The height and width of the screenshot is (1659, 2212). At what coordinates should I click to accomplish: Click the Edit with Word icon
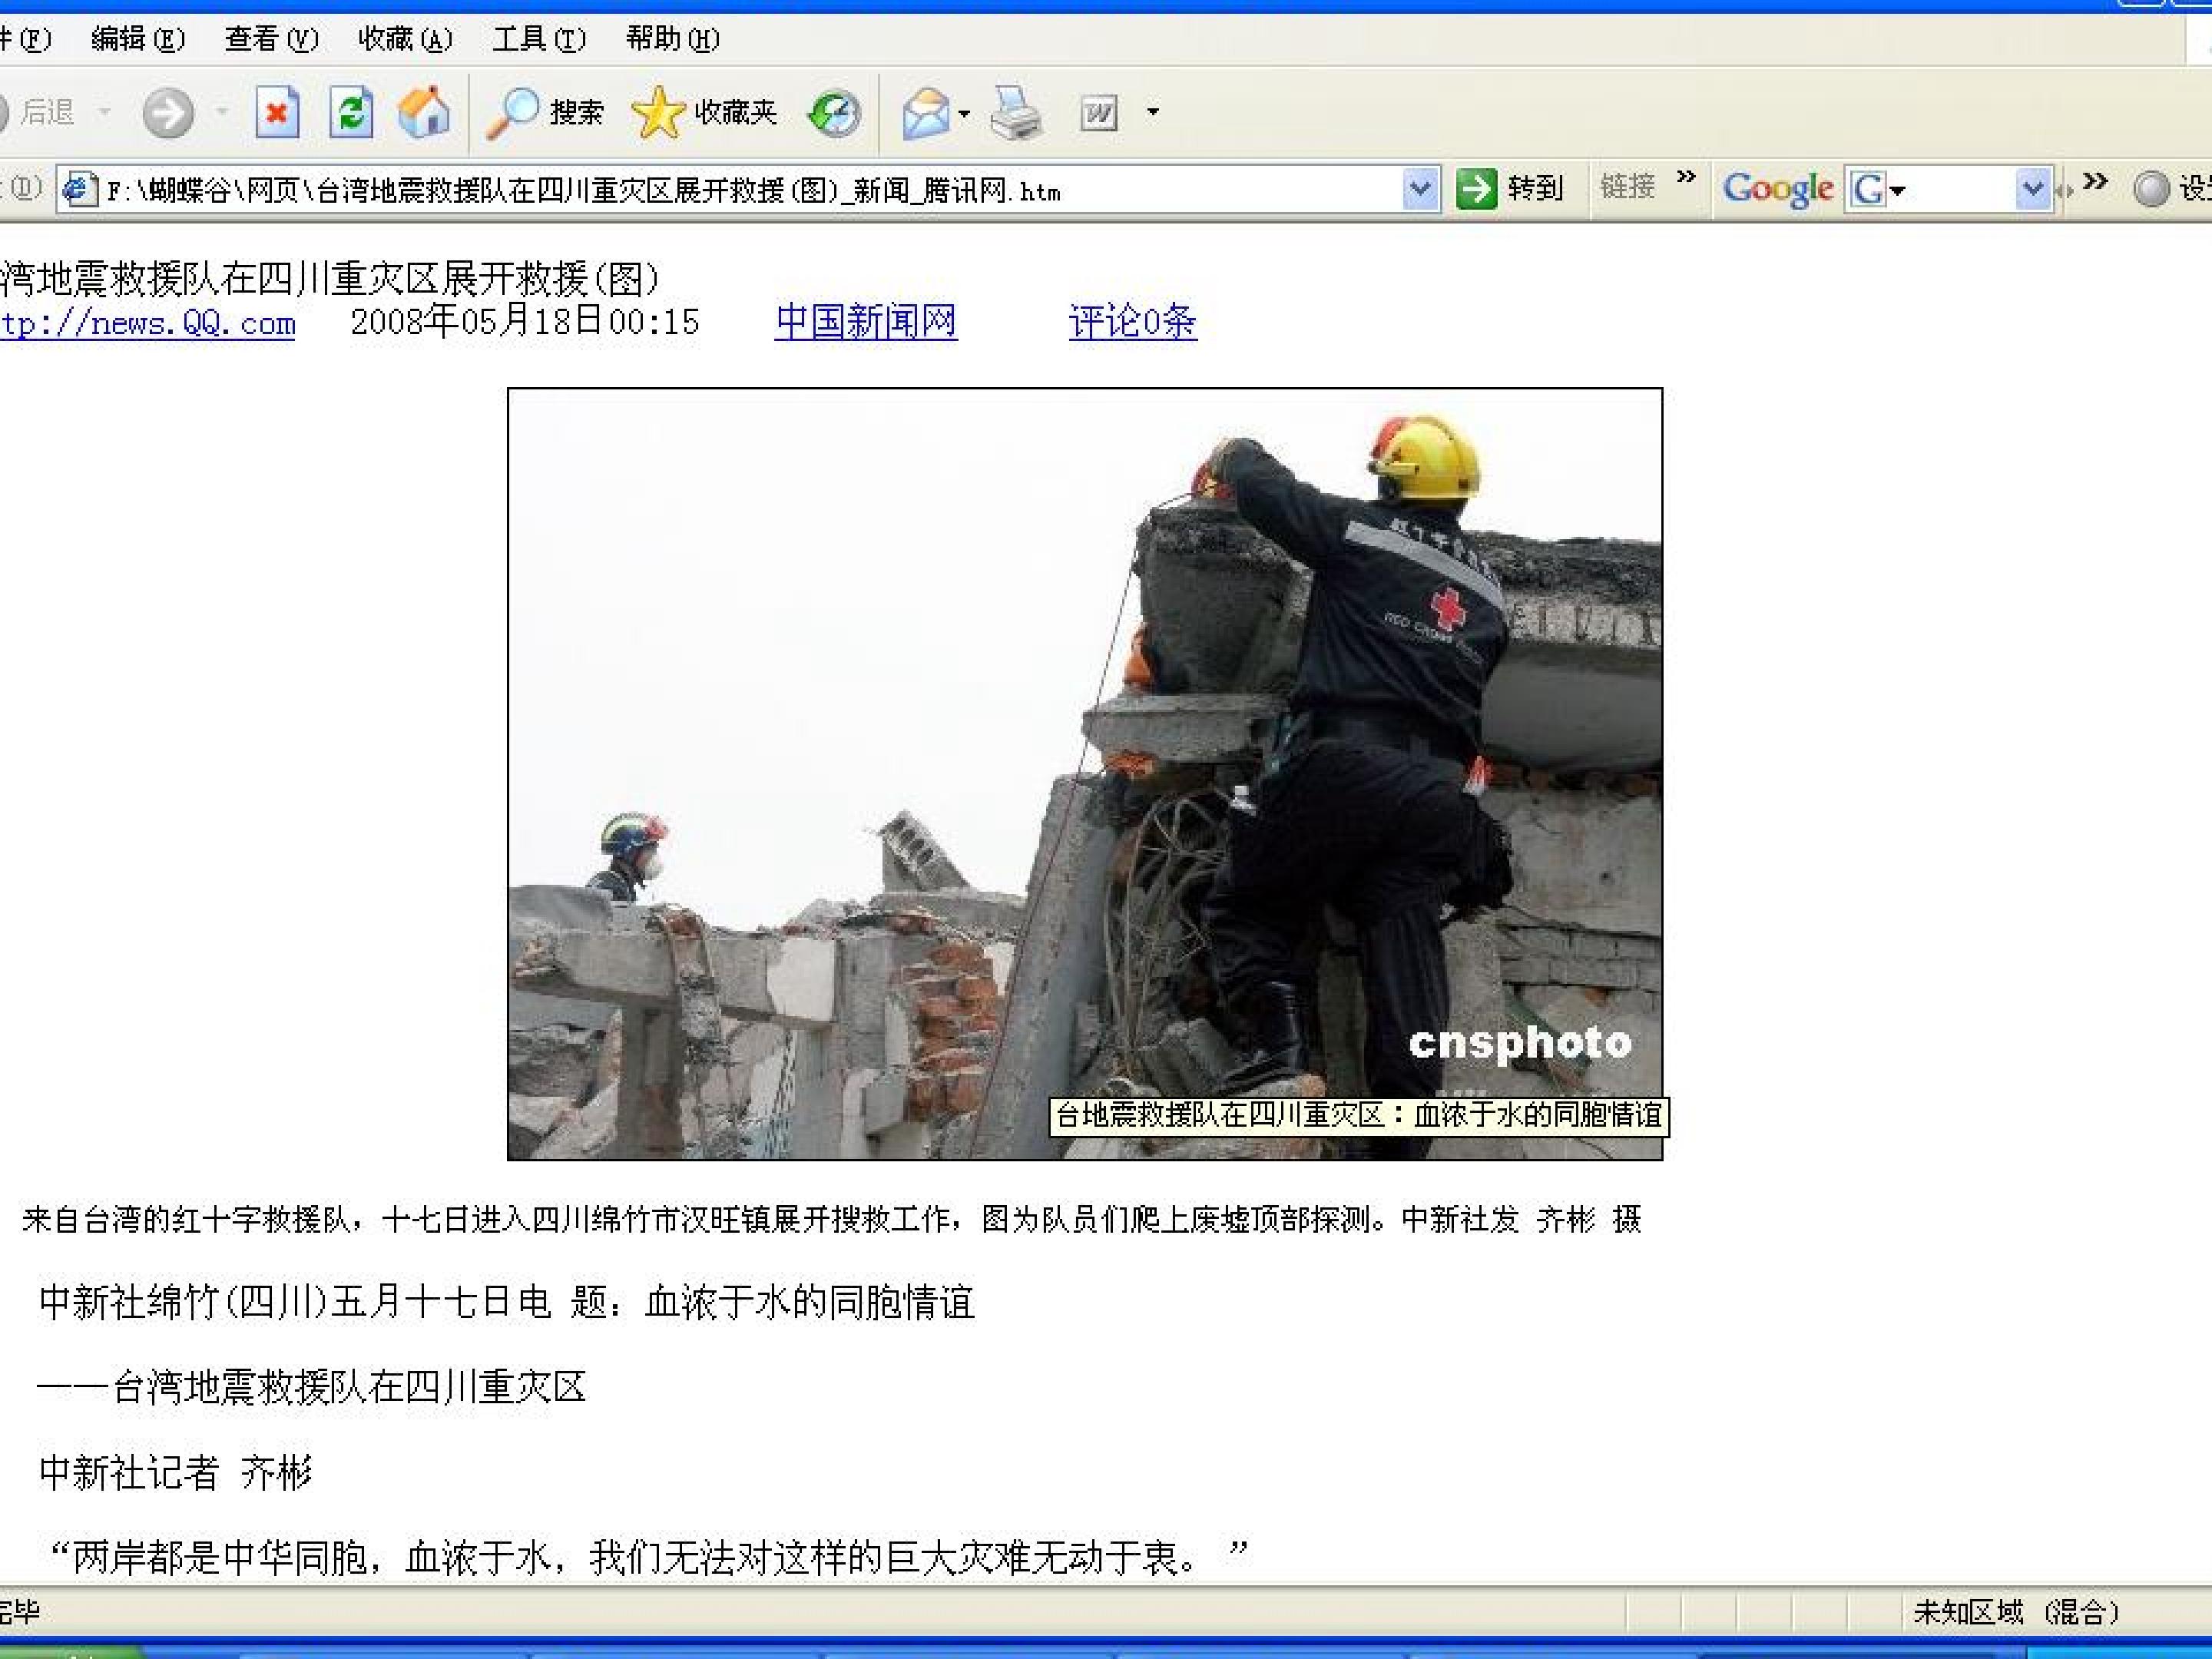pyautogui.click(x=1098, y=113)
